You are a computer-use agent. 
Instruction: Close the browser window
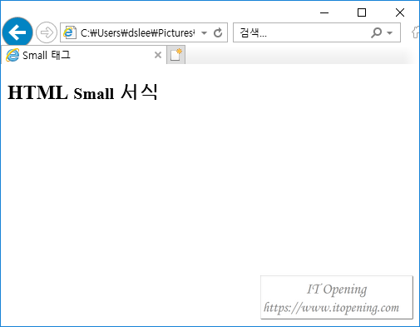point(400,12)
